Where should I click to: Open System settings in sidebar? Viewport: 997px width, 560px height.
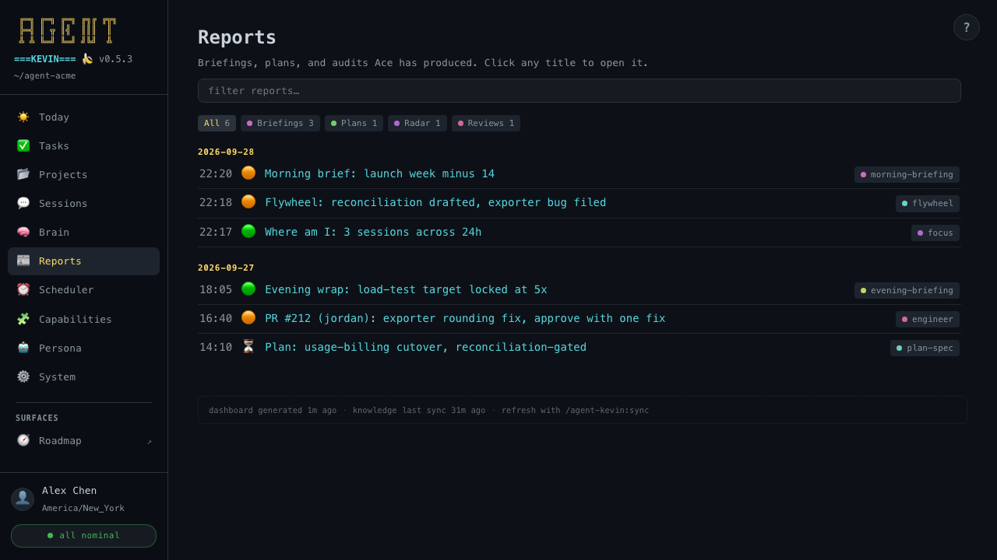click(83, 376)
